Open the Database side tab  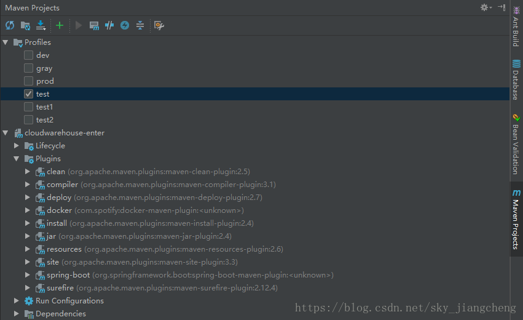click(516, 80)
